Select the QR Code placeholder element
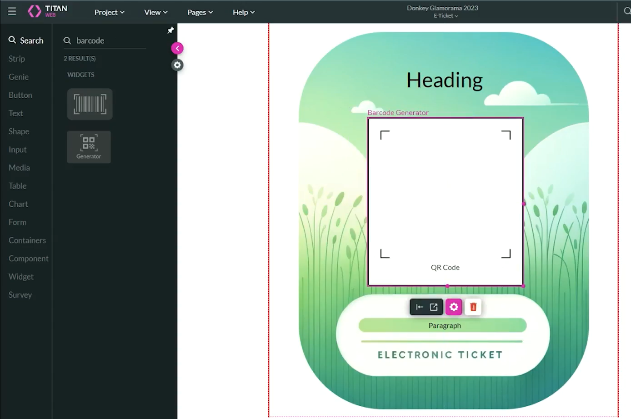 tap(446, 202)
